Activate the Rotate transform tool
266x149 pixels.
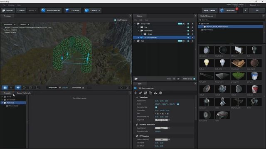click(x=24, y=87)
